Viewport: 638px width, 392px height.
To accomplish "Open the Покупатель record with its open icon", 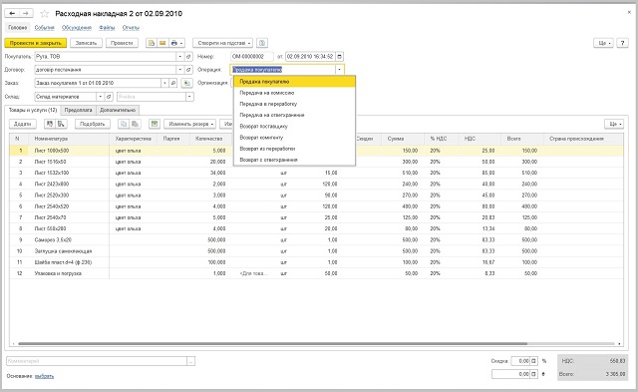I will (x=188, y=57).
